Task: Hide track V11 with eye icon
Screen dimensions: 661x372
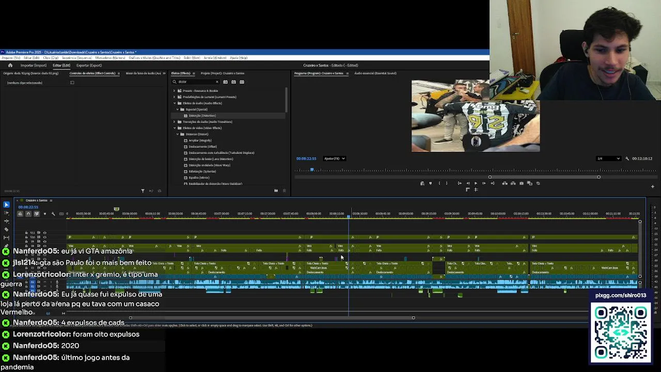Action: (44, 233)
